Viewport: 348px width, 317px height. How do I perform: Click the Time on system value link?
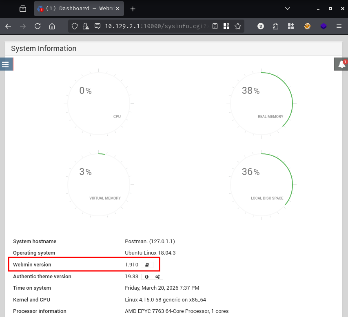click(162, 288)
